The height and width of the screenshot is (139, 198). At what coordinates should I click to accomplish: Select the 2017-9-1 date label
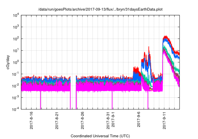click(113, 119)
